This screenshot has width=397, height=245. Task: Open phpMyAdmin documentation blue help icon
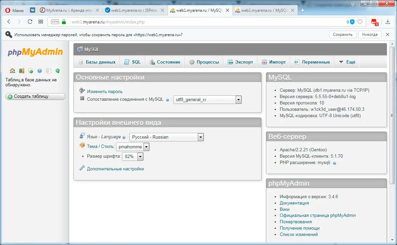40,71
